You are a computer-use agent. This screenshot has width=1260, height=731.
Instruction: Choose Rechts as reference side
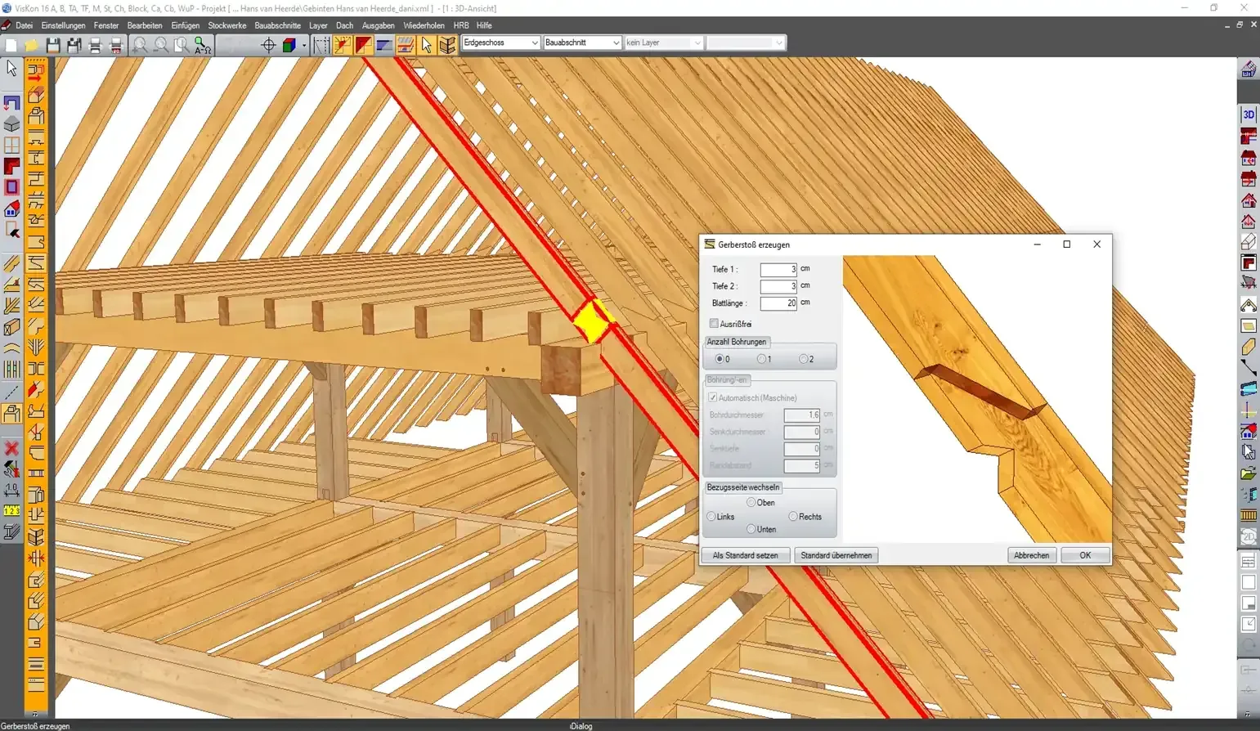[793, 517]
